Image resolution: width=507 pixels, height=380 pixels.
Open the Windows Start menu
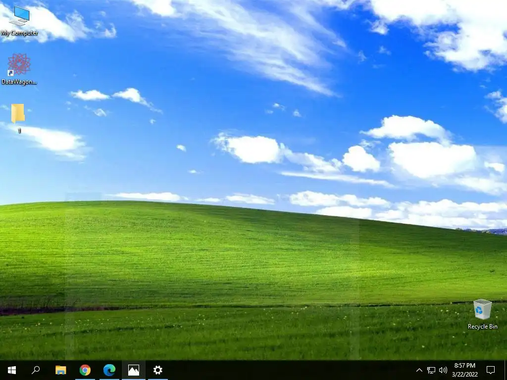coord(12,370)
